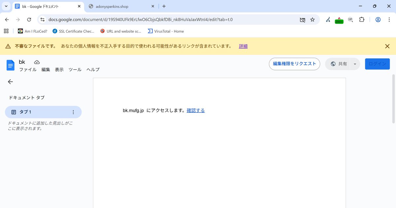Open the SSL Certificate Checker bookmark
The height and width of the screenshot is (208, 396).
click(x=73, y=31)
